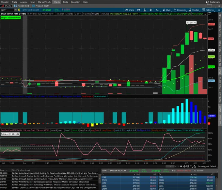Open the Help tab

point(86,2)
